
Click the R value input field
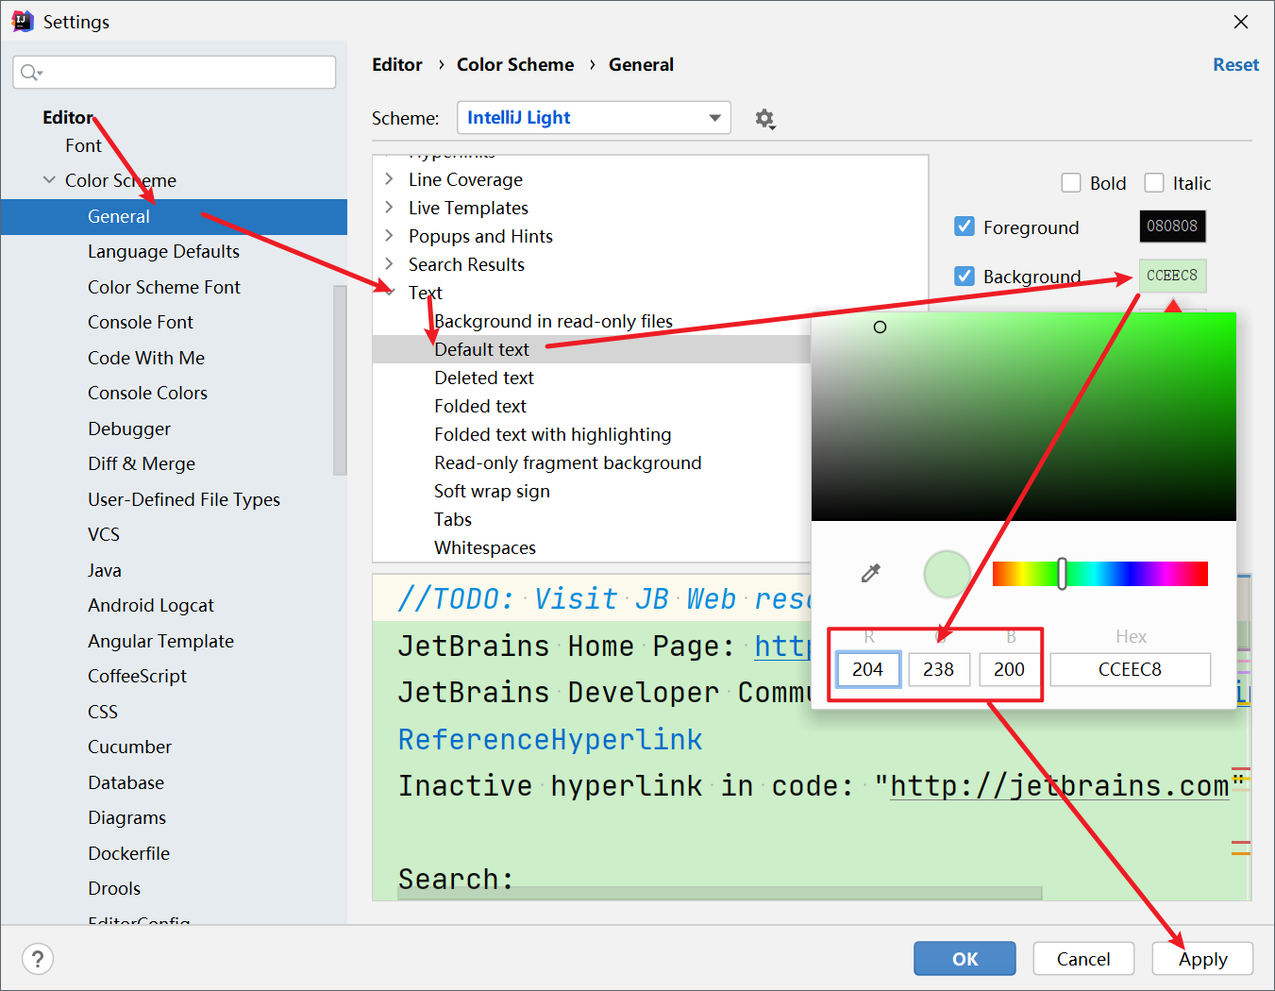coord(868,669)
